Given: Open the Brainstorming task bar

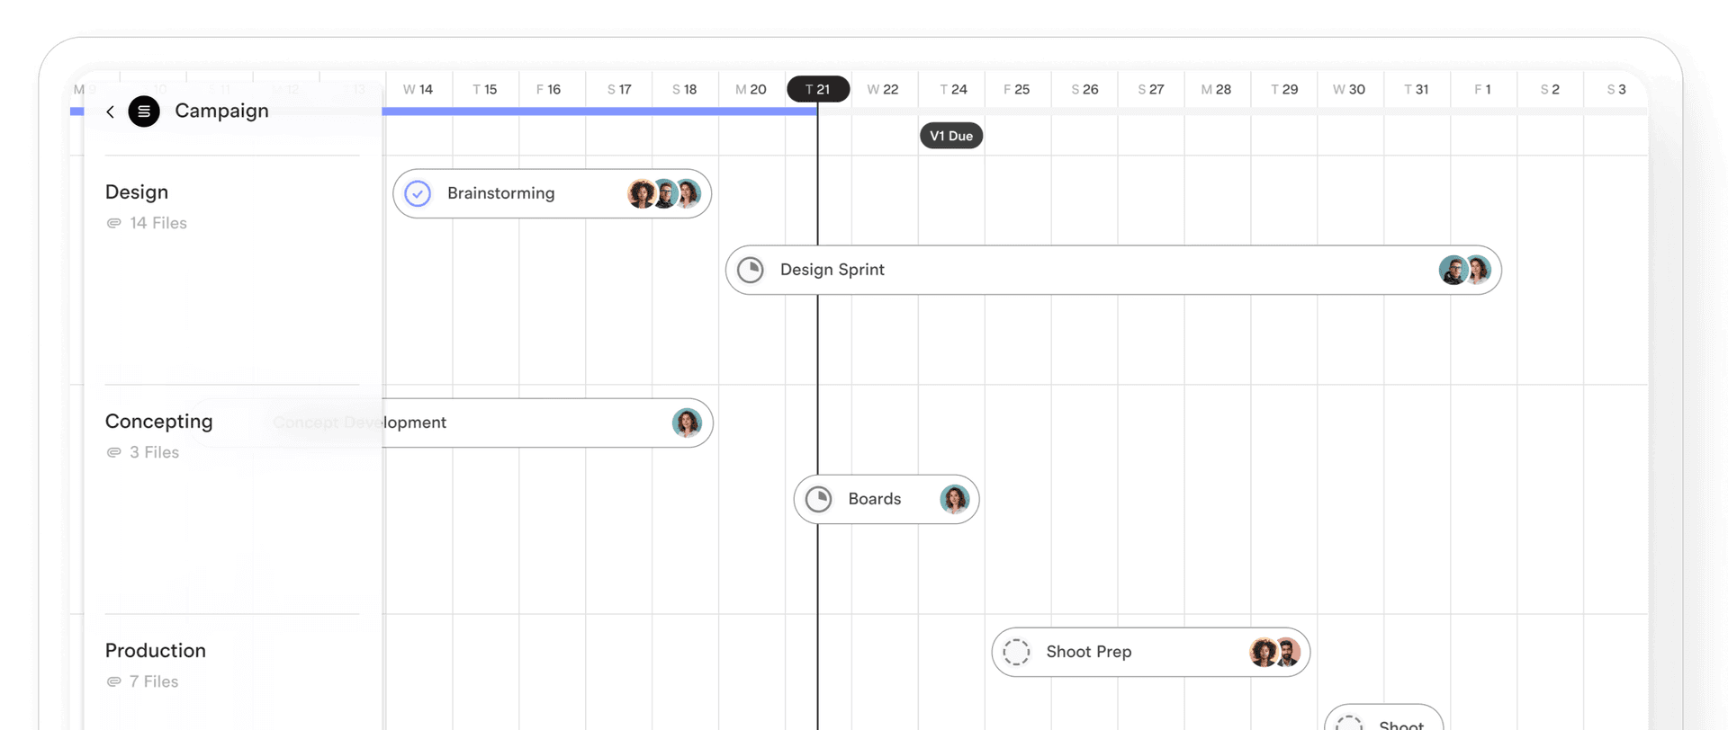Looking at the screenshot, I should (x=552, y=193).
